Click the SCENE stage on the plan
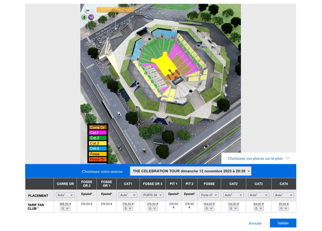Image resolution: width=322 pixels, height=231 pixels. [177, 80]
